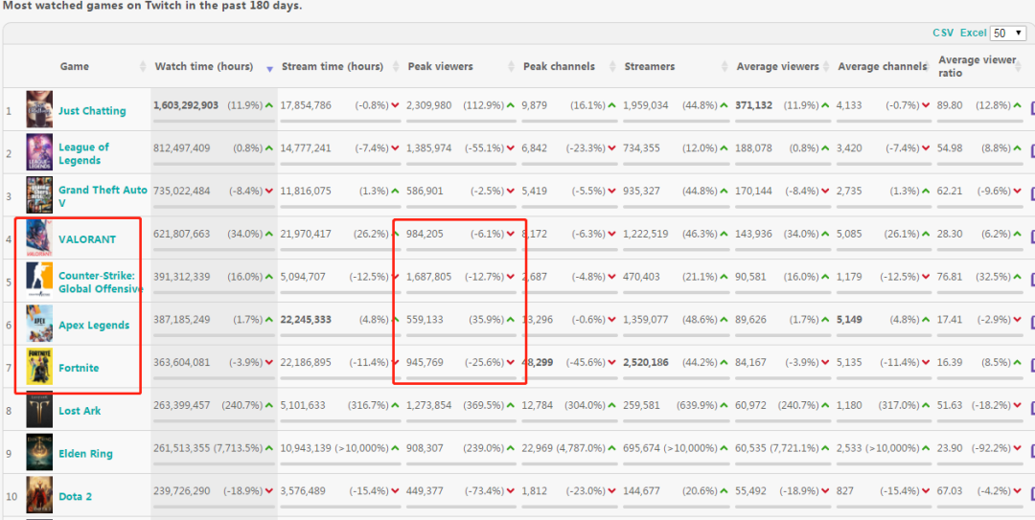This screenshot has height=520, width=1035.
Task: Click the League of Legends cover icon
Action: [39, 152]
